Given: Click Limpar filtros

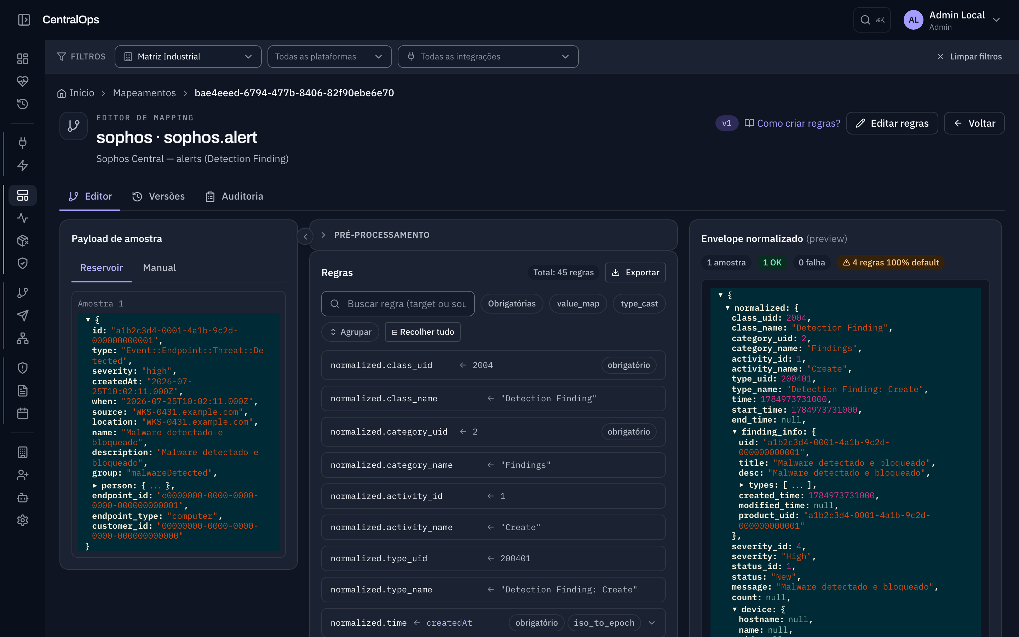Looking at the screenshot, I should (x=970, y=57).
